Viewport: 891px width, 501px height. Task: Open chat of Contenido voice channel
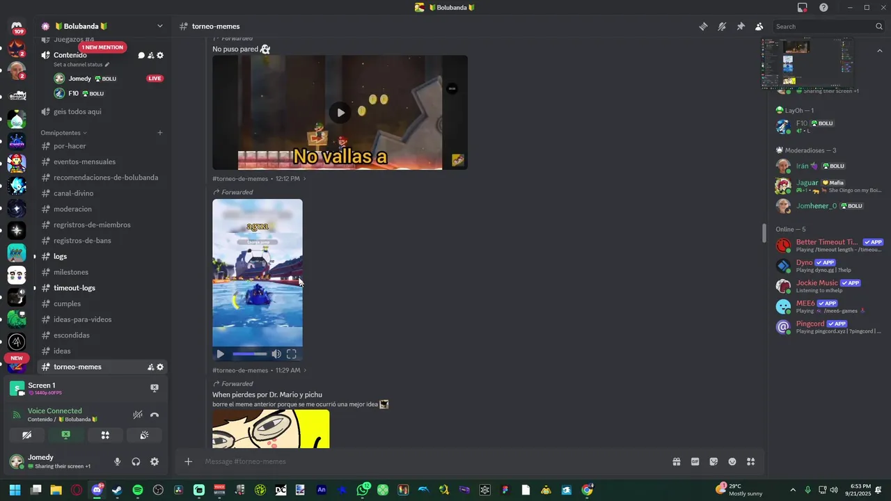tap(141, 56)
